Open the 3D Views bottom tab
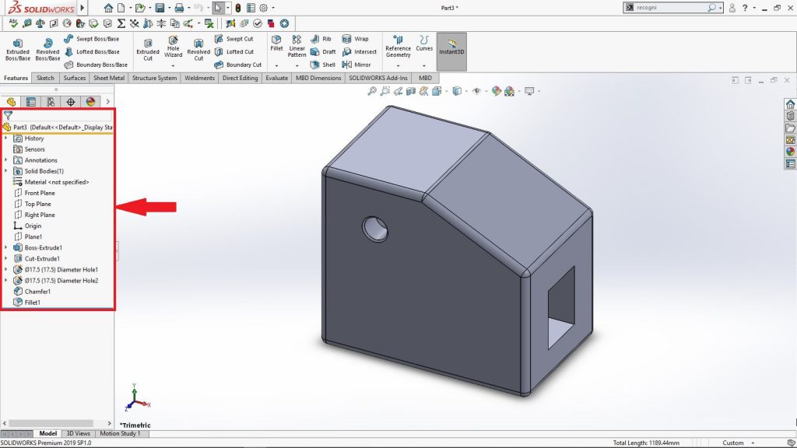Viewport: 797px width, 448px height. click(x=79, y=434)
